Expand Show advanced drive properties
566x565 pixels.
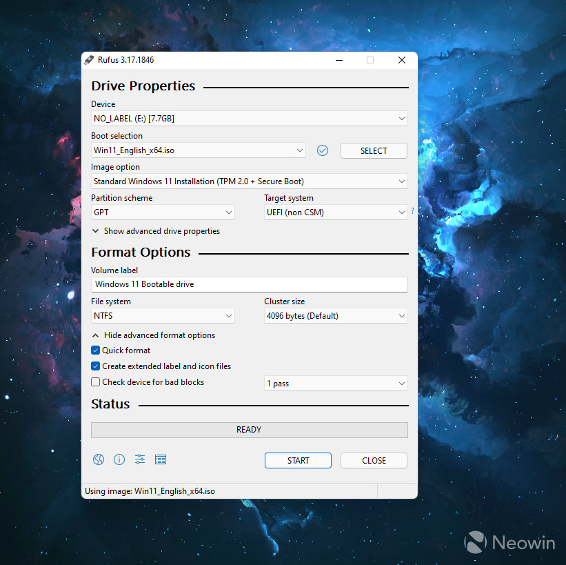[x=156, y=231]
